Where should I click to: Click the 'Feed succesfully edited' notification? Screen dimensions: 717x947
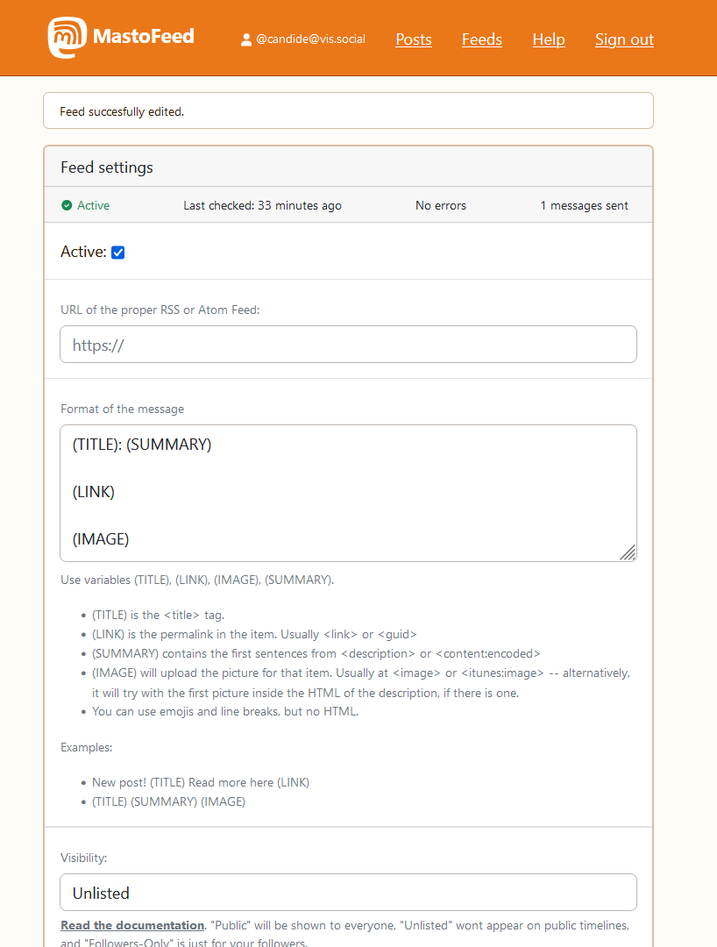tap(348, 111)
